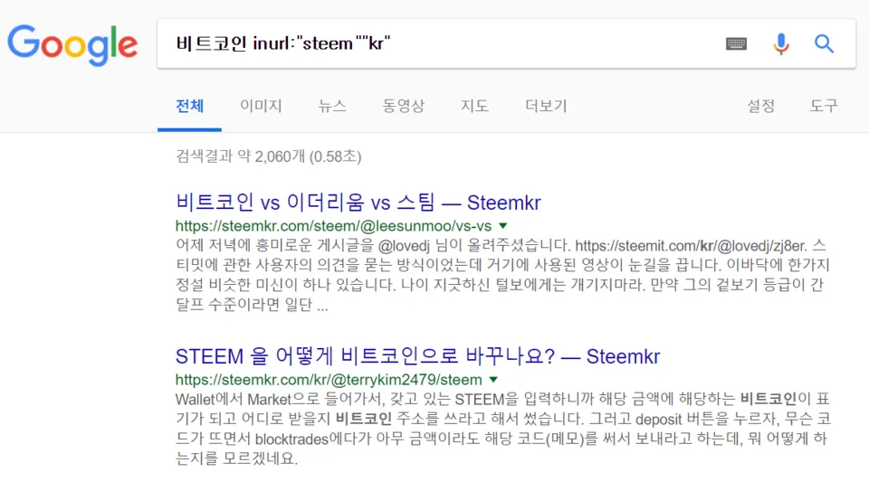Switch to the 이미지 tab
Screen dimensions: 869x482
pyautogui.click(x=261, y=106)
